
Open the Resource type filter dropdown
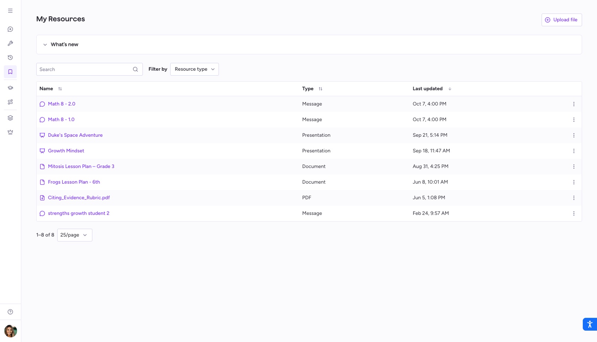pos(194,69)
